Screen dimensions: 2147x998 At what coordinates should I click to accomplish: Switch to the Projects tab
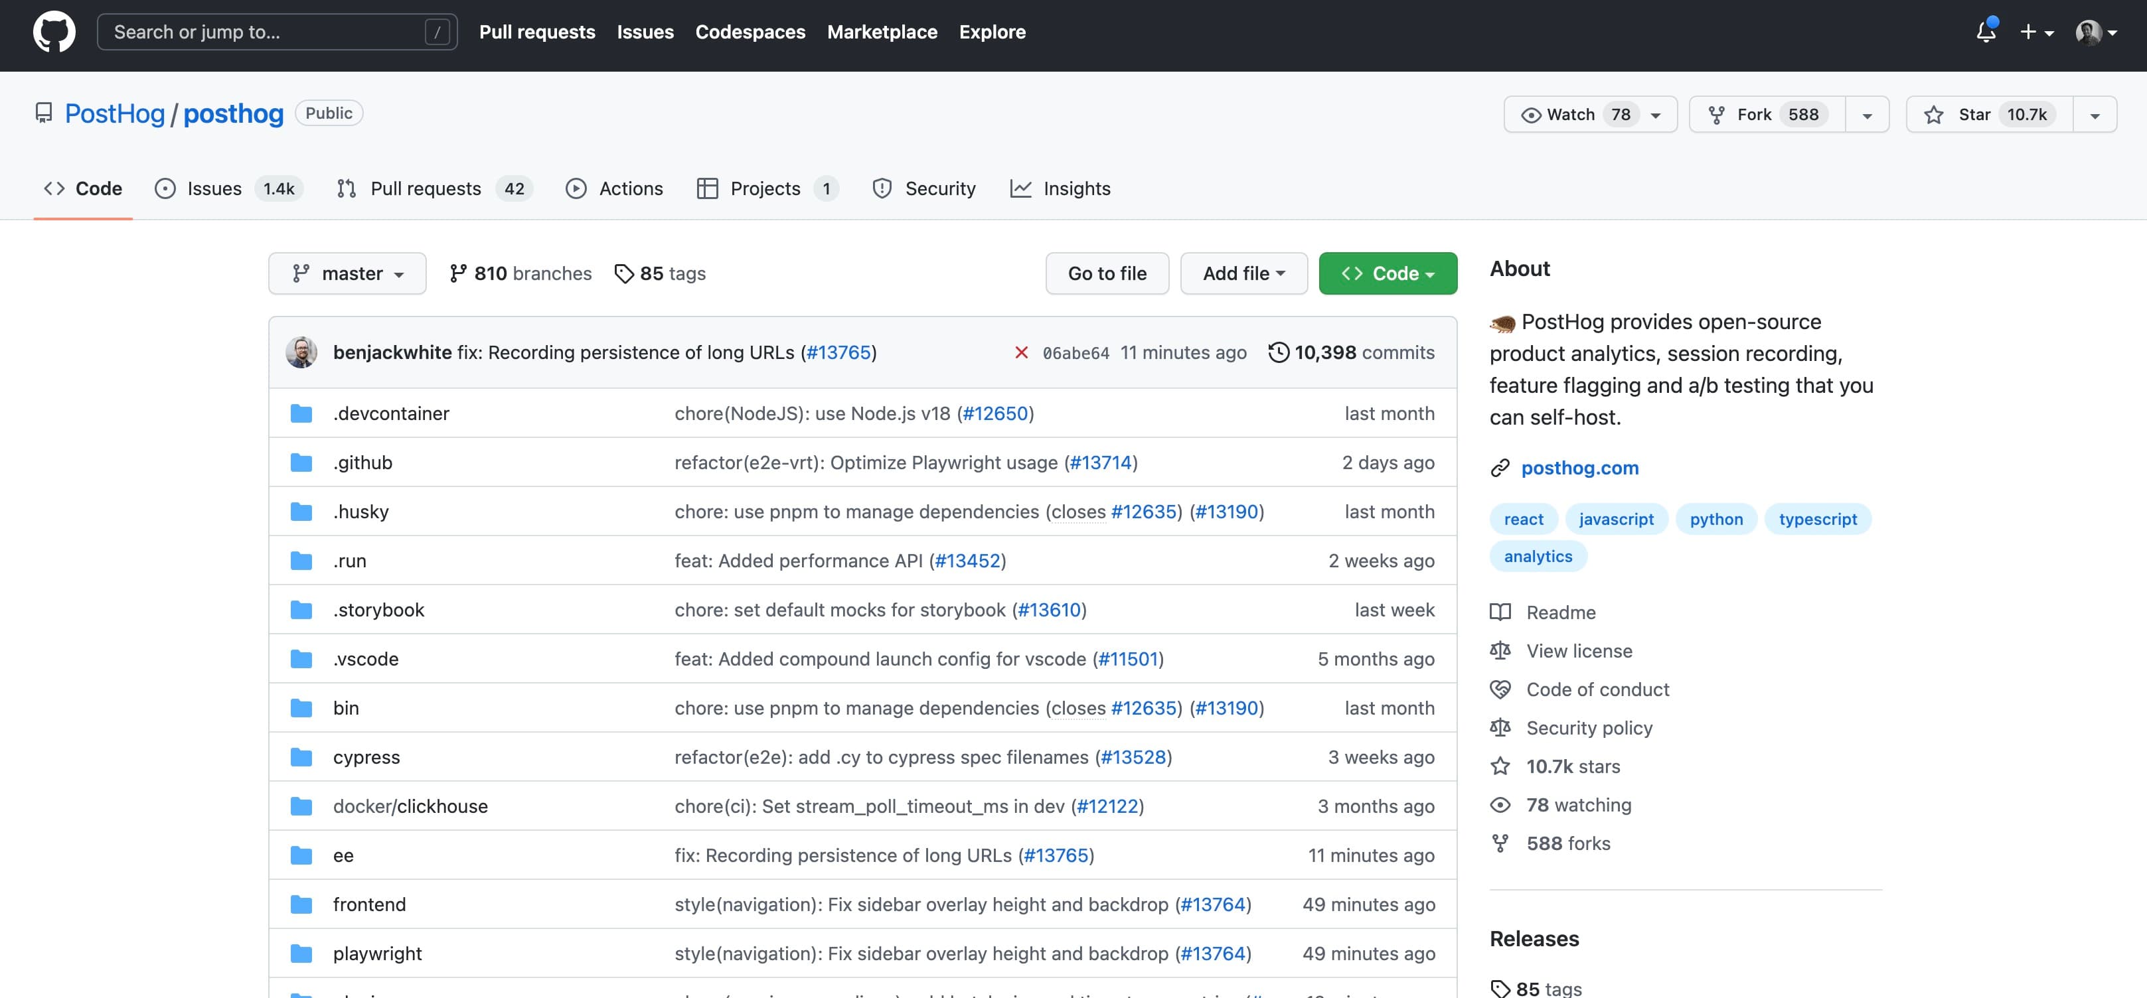pos(767,188)
